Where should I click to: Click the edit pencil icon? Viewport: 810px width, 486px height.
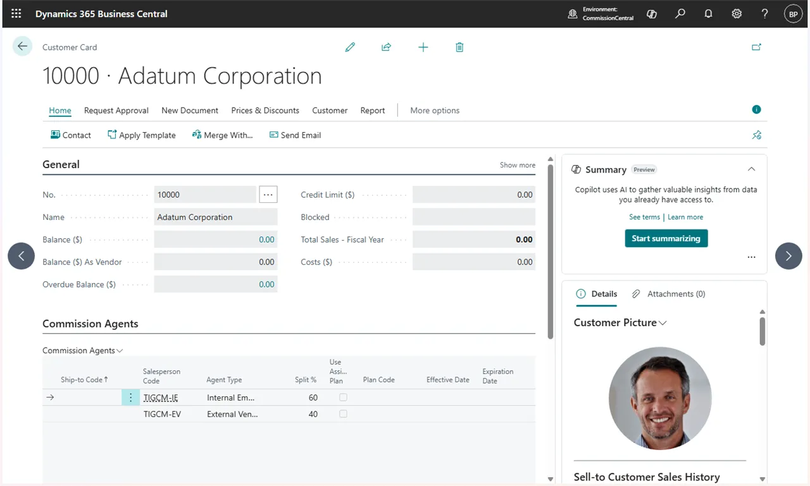click(350, 47)
